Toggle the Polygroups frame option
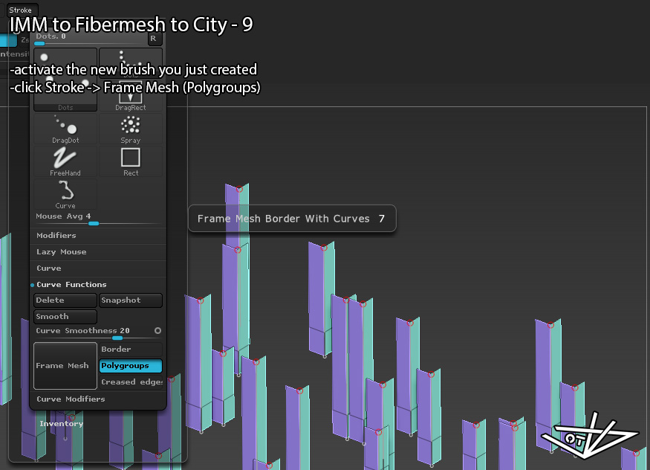This screenshot has width=650, height=470. (x=131, y=366)
